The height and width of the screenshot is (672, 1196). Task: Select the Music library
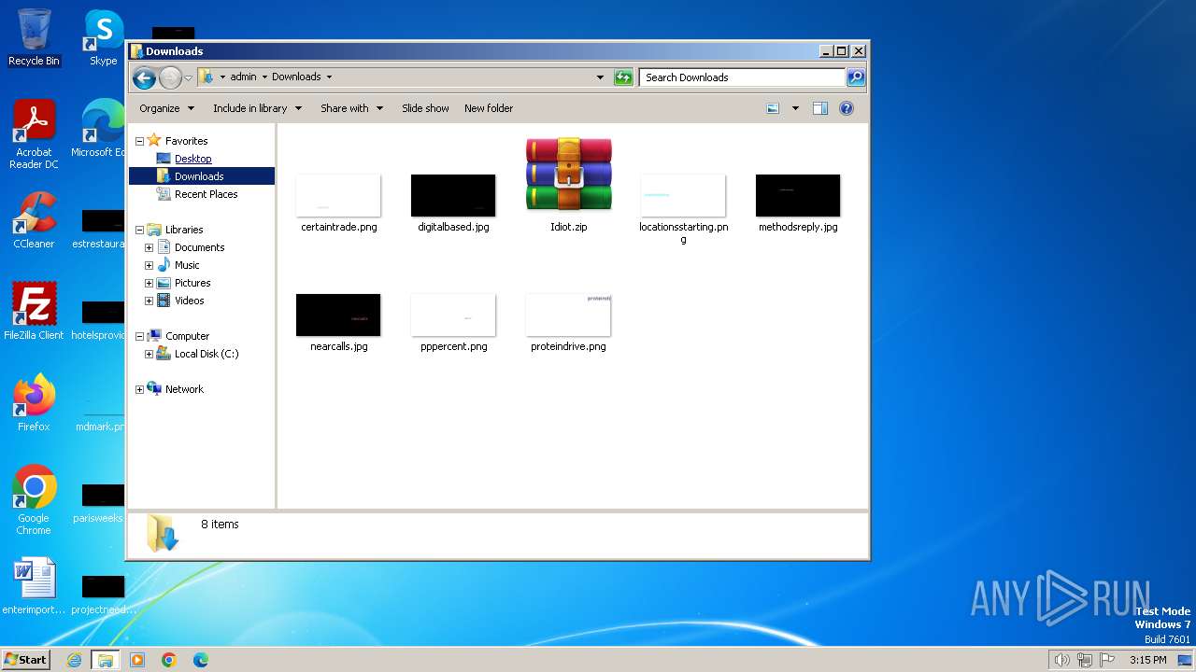(x=187, y=265)
